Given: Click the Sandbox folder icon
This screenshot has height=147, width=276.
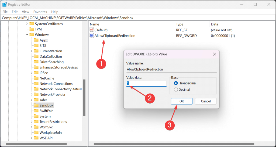Looking at the screenshot, I should pyautogui.click(x=36, y=105).
